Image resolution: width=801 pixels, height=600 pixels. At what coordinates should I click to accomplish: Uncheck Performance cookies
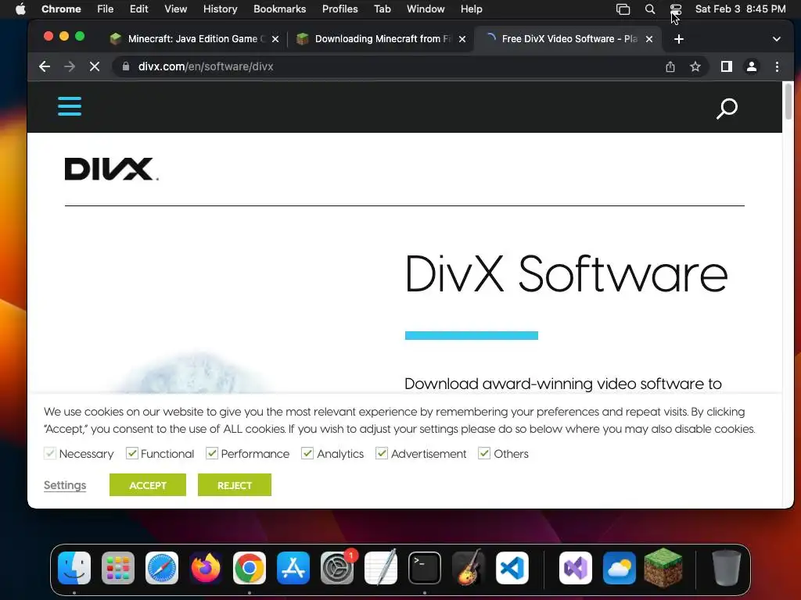[x=212, y=453]
